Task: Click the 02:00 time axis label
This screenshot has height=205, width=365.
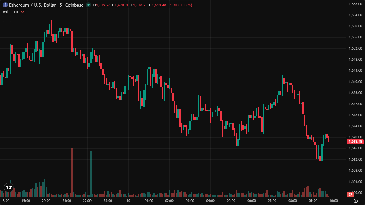Action: click(169, 200)
